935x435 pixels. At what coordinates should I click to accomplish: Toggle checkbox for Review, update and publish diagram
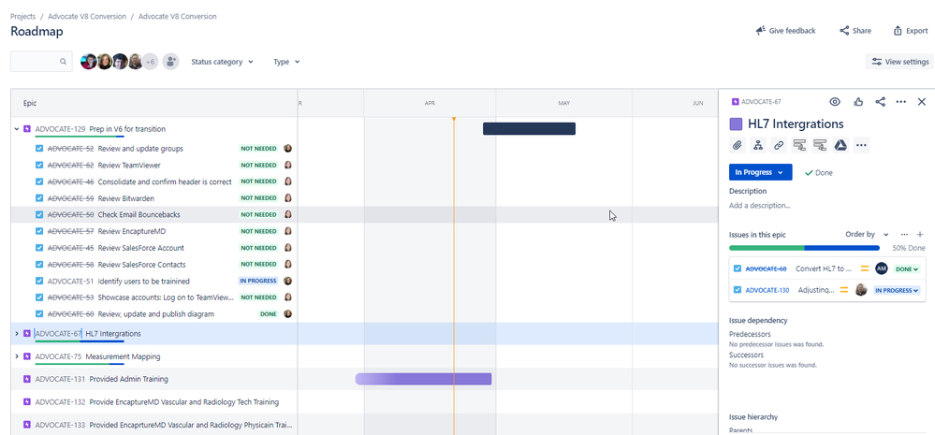(39, 314)
